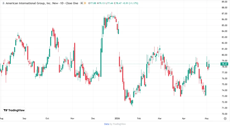Click the 73.00 price axis label
This screenshot has width=230, height=127.
click(224, 96)
